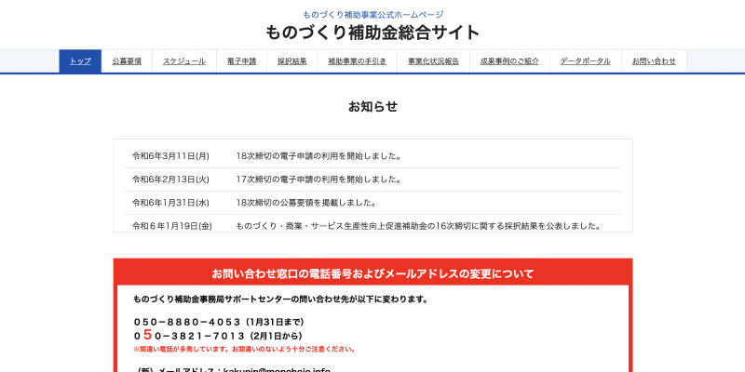Select 電子申請 in the navigation bar

pyautogui.click(x=241, y=61)
